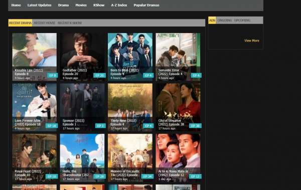The image size is (301, 190).
Task: Click title text Thirty-Nine (2022) Episode 4
Action: point(123,122)
